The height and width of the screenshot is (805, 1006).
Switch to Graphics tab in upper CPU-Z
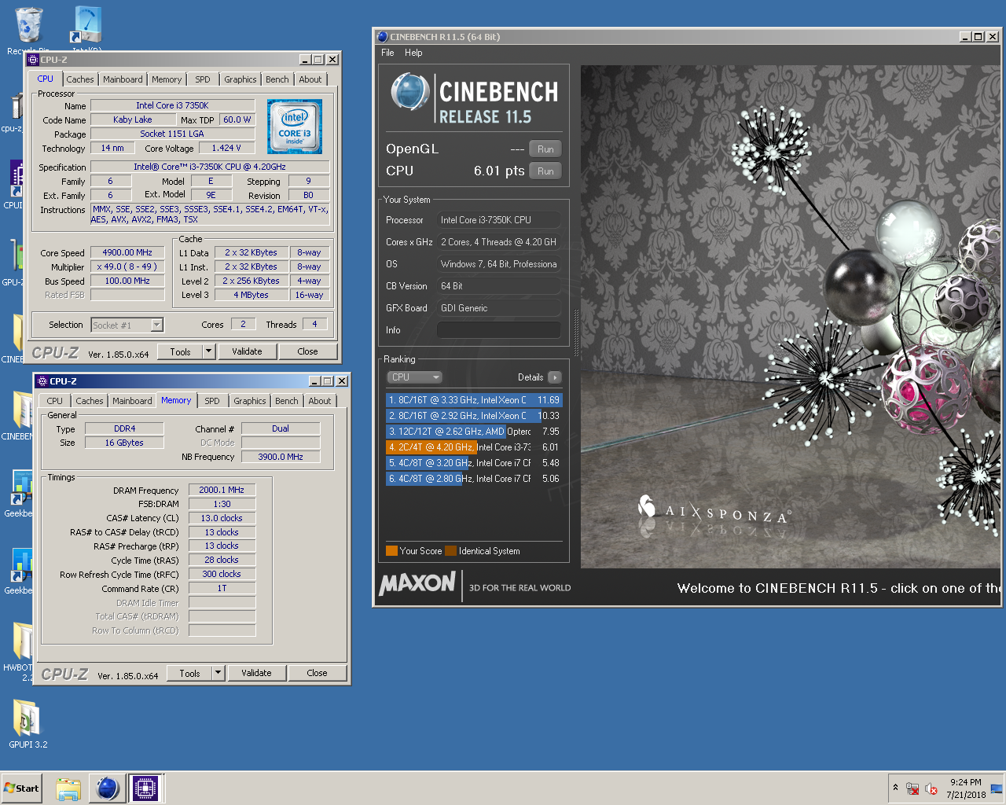pyautogui.click(x=240, y=79)
